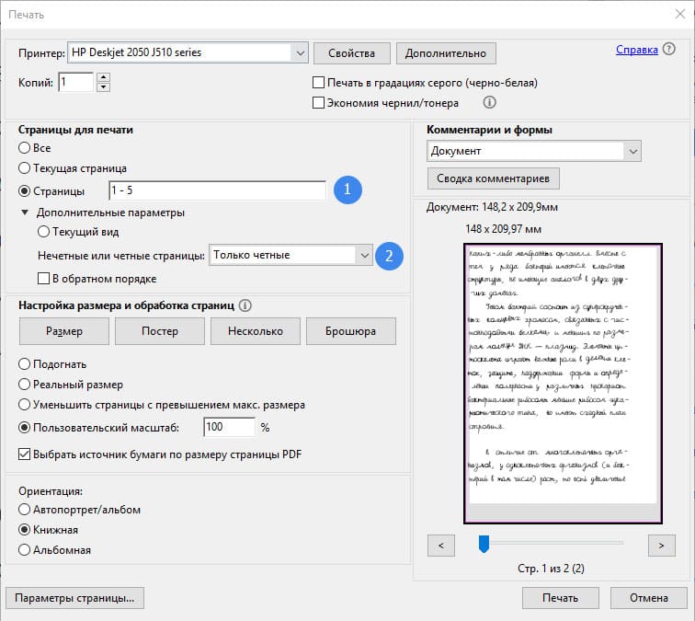Increase the number of copies with up arrow
695x621 pixels.
click(x=103, y=77)
